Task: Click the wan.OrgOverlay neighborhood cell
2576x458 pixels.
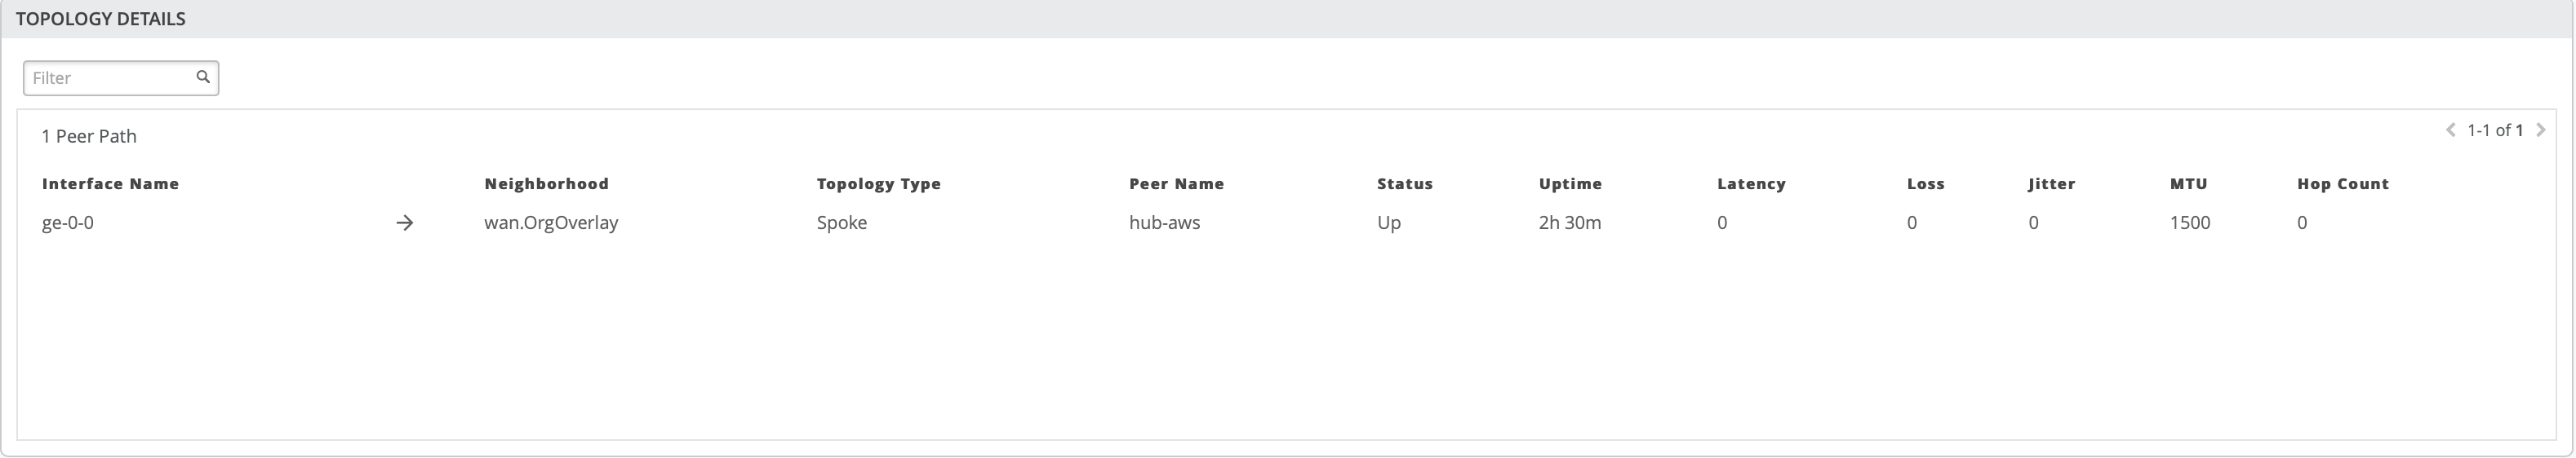Action: point(551,222)
